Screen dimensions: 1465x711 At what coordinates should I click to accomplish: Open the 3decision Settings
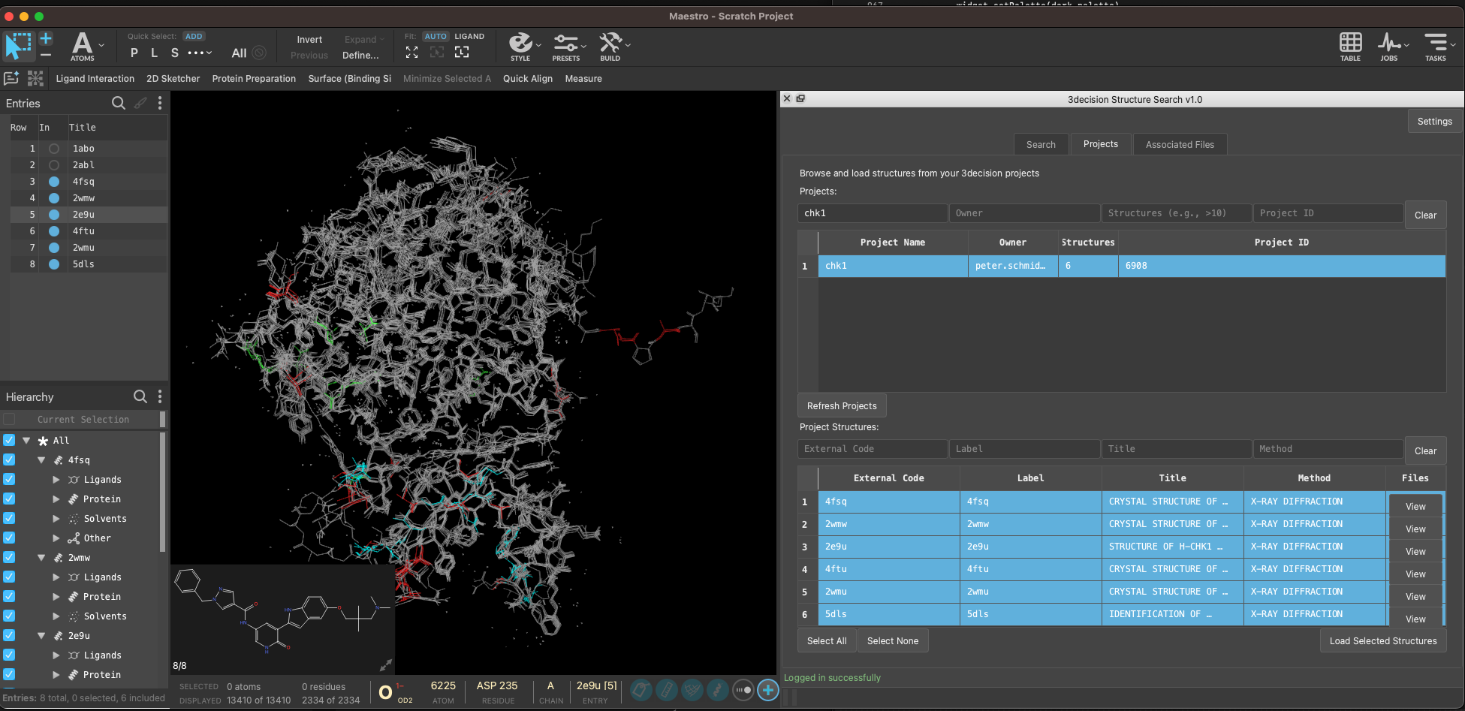coord(1435,121)
